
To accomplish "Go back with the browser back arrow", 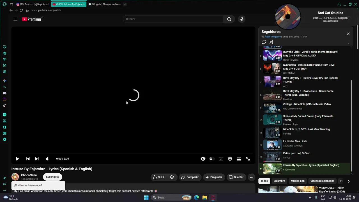I will pos(11,10).
